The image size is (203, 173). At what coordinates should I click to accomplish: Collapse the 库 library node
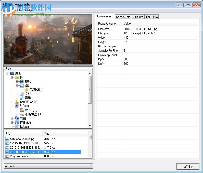(12, 78)
